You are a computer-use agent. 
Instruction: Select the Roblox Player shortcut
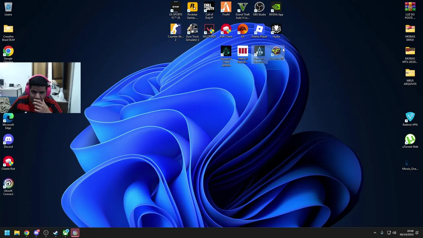pos(259,31)
